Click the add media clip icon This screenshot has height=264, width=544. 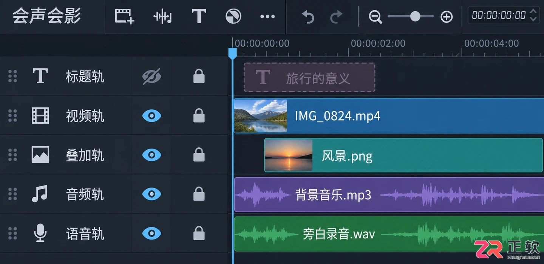pyautogui.click(x=125, y=17)
